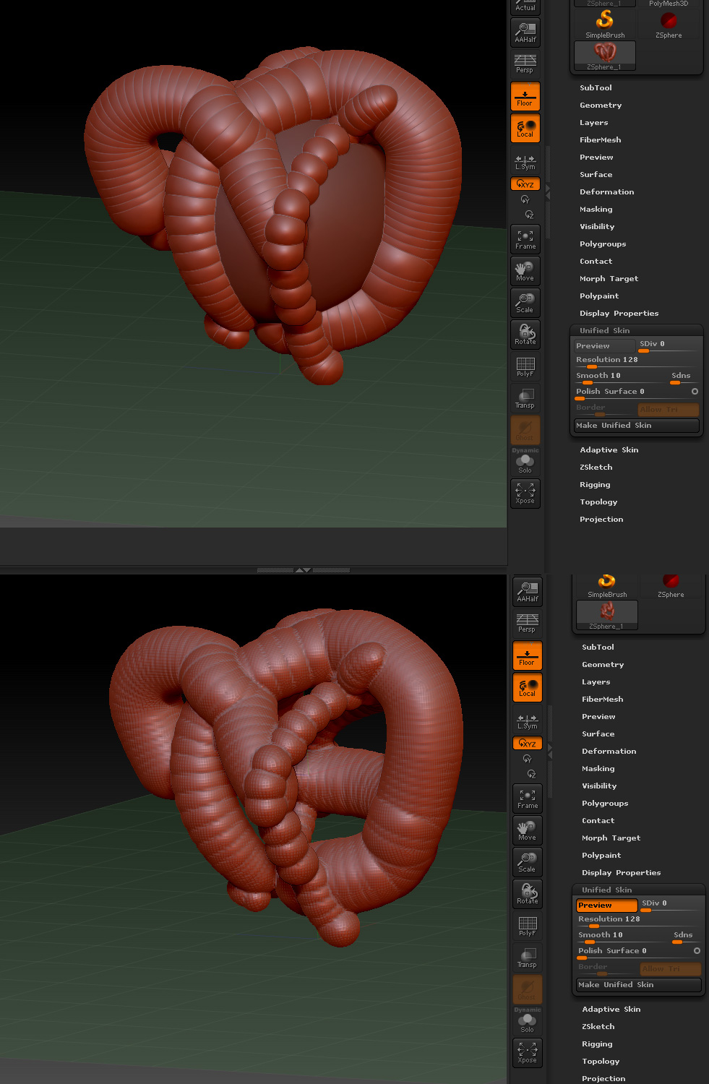Click Resolution 128 slider in upper screenshot
Screen dimensions: 709x1084
pyautogui.click(x=637, y=361)
